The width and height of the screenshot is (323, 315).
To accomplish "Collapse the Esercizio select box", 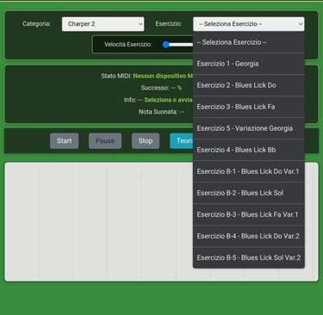I will (x=249, y=24).
